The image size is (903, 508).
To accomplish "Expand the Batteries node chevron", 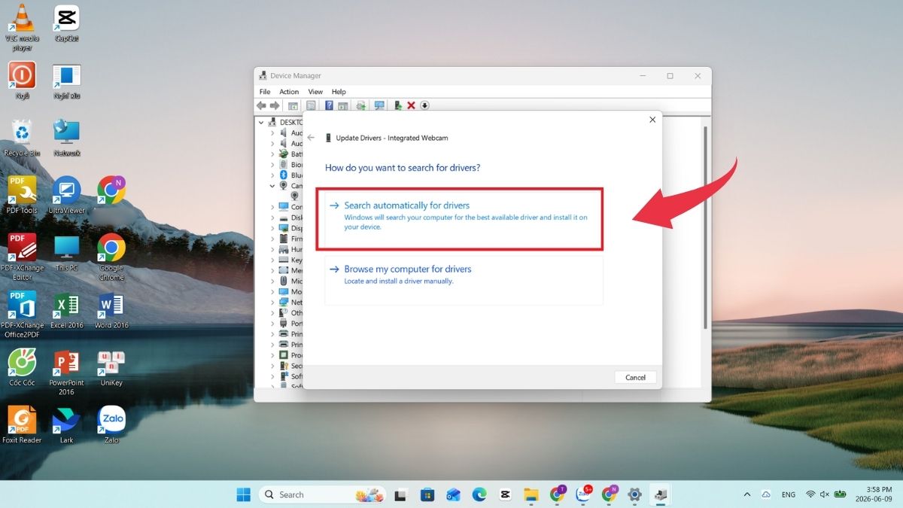I will [272, 154].
